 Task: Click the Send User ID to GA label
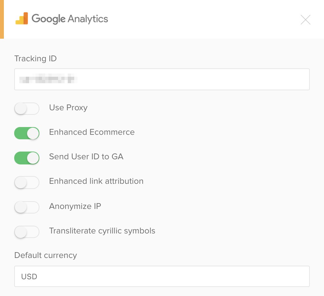click(86, 156)
